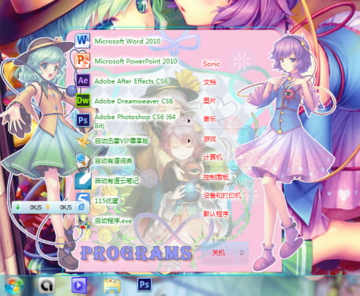Viewport: 360px width, 296px height.
Task: Open the gray 'a' app on taskbar
Action: (47, 286)
